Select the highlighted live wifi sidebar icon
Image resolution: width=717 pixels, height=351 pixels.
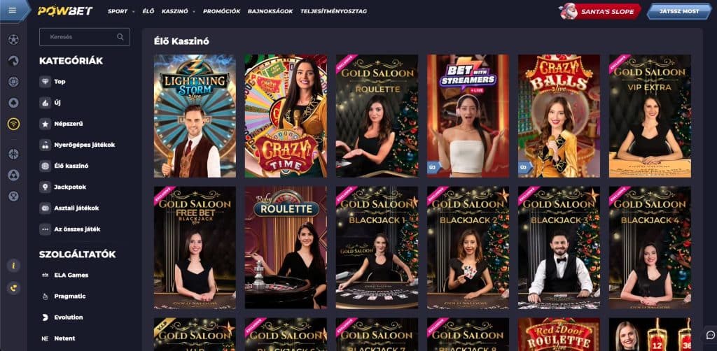pyautogui.click(x=13, y=124)
